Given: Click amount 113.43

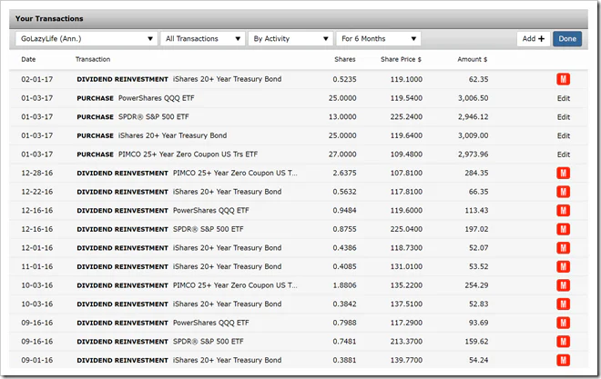Looking at the screenshot, I should click(476, 210).
